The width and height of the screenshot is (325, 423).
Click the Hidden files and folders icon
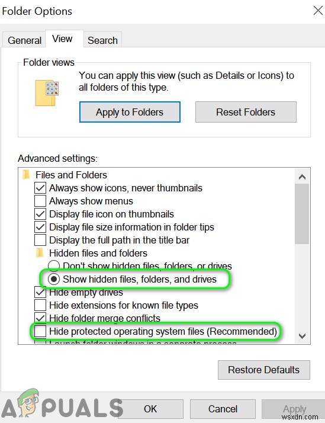click(40, 253)
